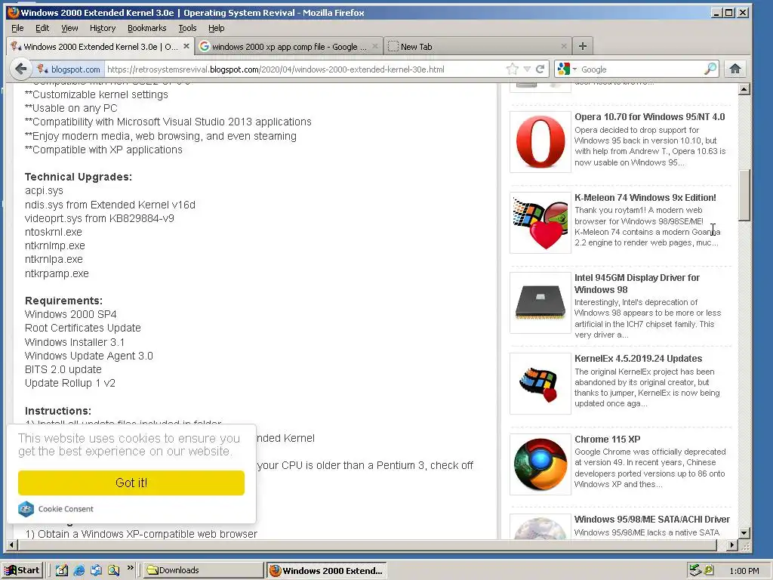
Task: Open the Help menu
Action: click(x=216, y=28)
